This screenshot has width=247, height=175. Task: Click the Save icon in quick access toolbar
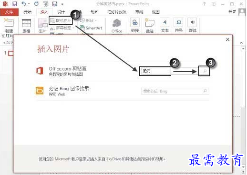tap(15, 4)
